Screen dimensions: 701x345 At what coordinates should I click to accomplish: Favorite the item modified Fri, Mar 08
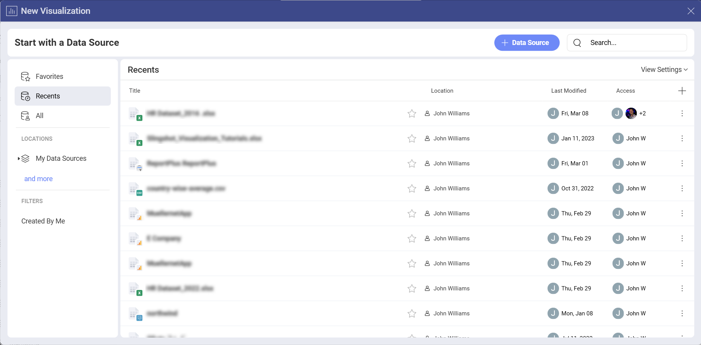(412, 113)
